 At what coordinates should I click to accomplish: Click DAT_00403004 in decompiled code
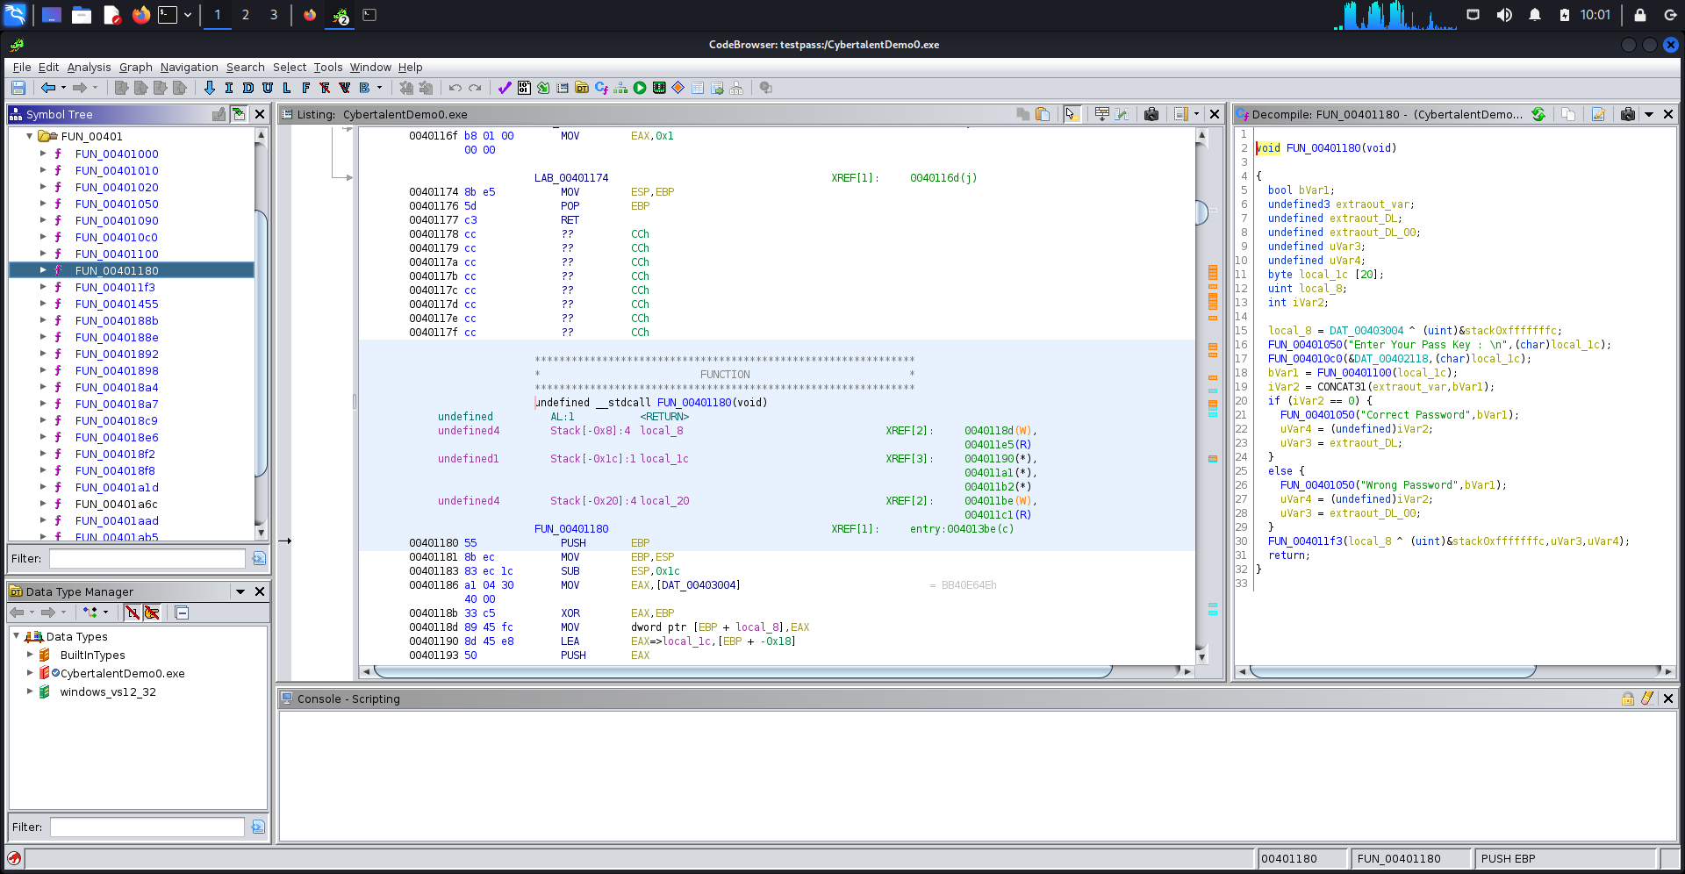click(1366, 330)
